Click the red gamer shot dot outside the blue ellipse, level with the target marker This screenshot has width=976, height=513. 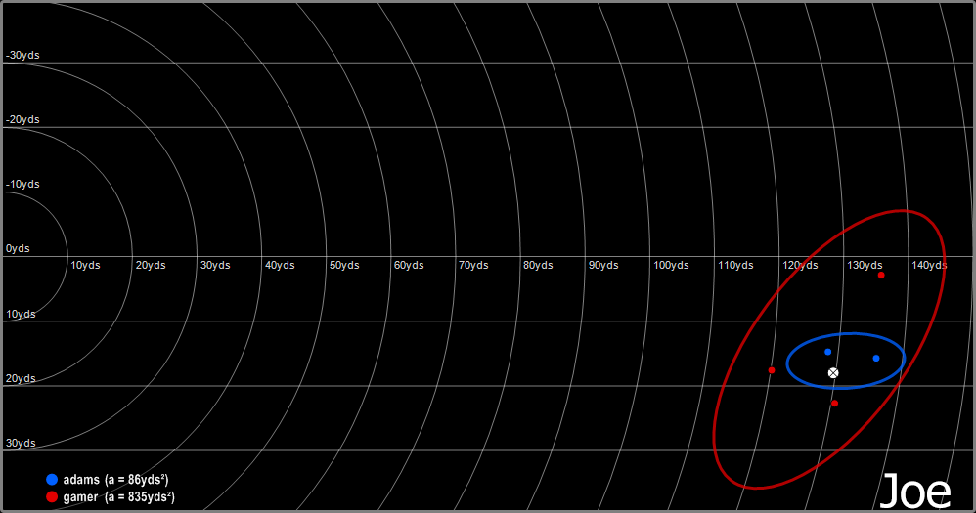pos(772,370)
